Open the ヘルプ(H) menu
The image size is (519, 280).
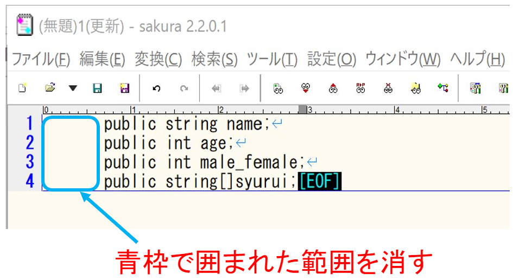(x=478, y=60)
